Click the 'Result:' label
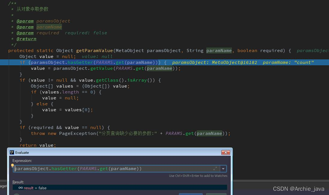This screenshot has width=329, height=195. [x=18, y=182]
